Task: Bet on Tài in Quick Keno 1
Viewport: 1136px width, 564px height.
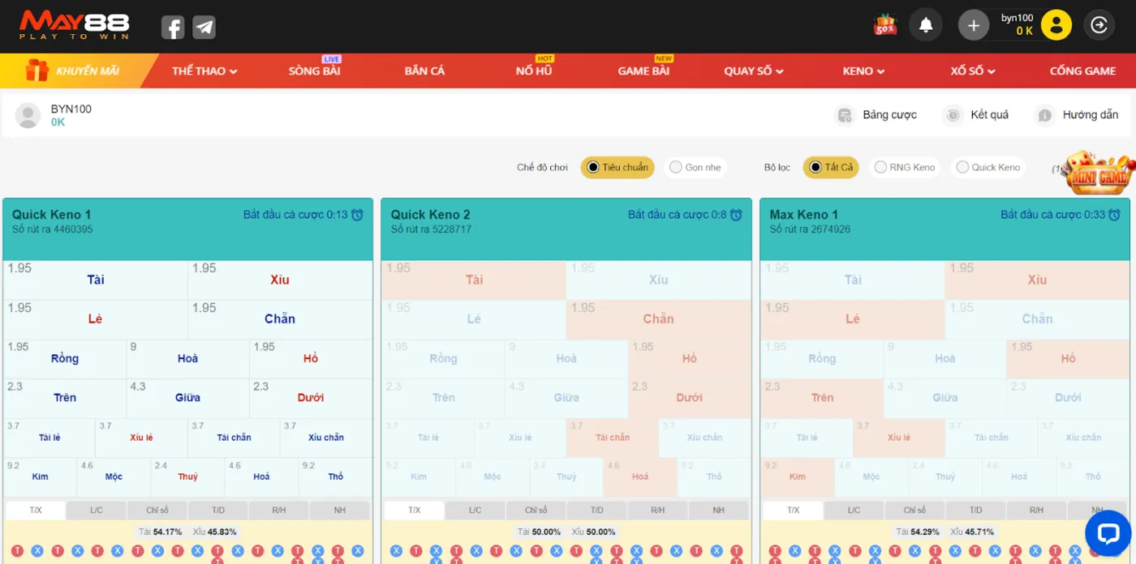Action: (x=96, y=280)
